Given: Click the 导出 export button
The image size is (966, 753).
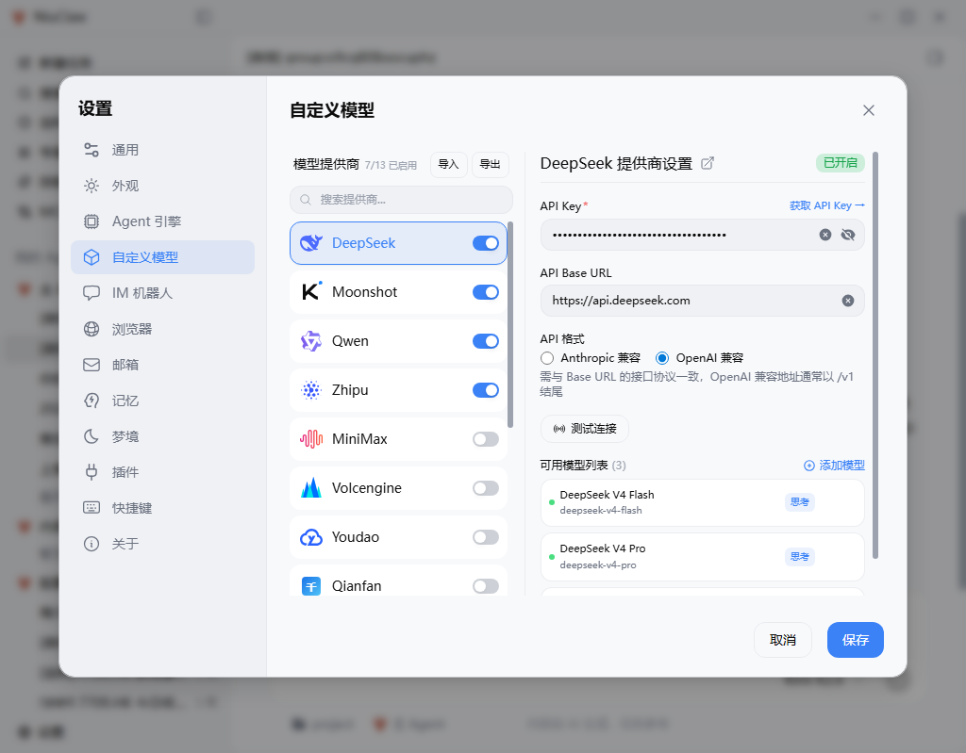Looking at the screenshot, I should 491,164.
